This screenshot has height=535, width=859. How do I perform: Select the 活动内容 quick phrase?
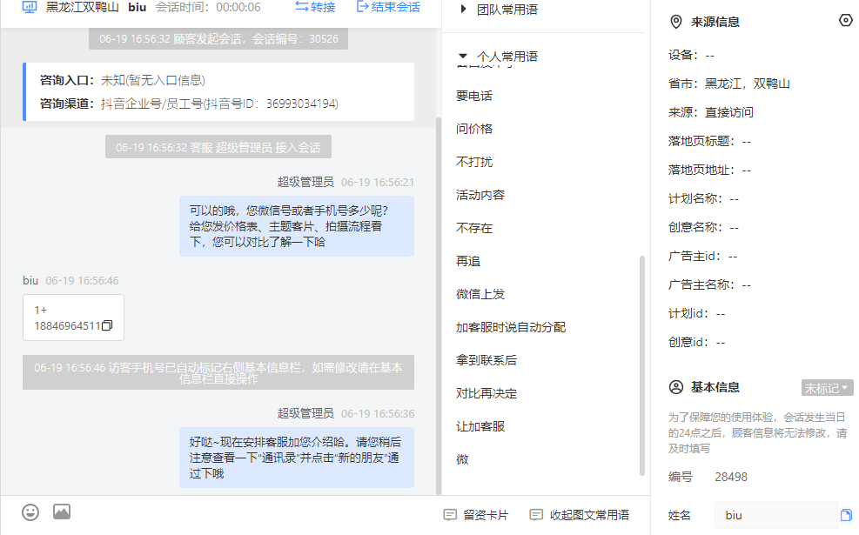[480, 195]
